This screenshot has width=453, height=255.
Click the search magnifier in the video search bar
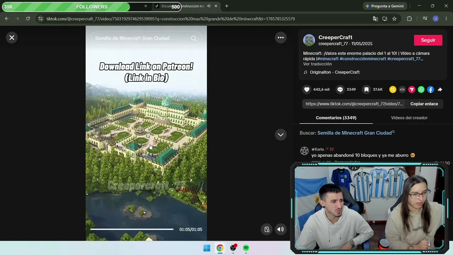(x=194, y=38)
